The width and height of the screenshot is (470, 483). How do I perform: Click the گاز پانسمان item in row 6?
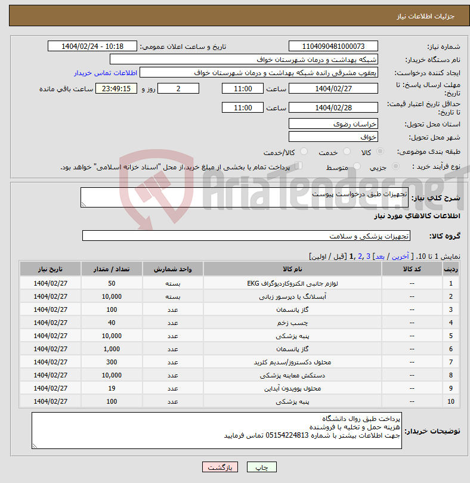(x=292, y=349)
